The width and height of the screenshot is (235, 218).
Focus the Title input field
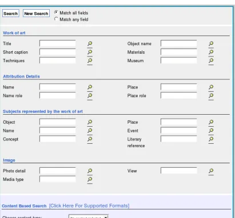point(58,43)
